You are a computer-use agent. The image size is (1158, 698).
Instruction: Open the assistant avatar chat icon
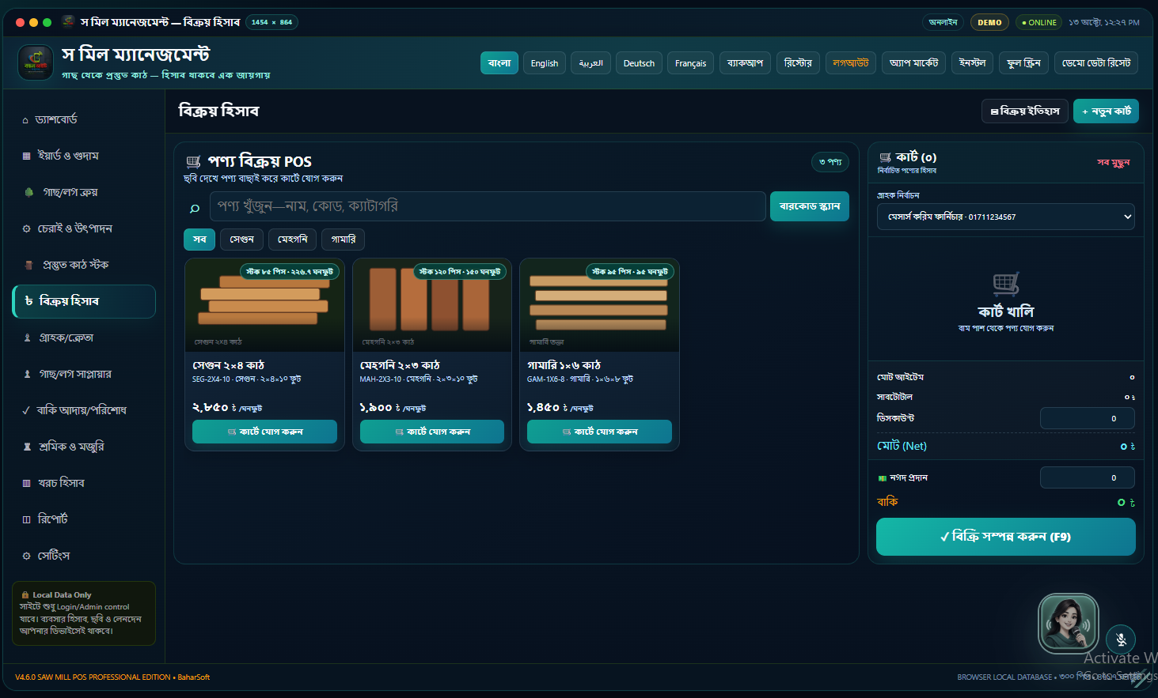pos(1069,624)
